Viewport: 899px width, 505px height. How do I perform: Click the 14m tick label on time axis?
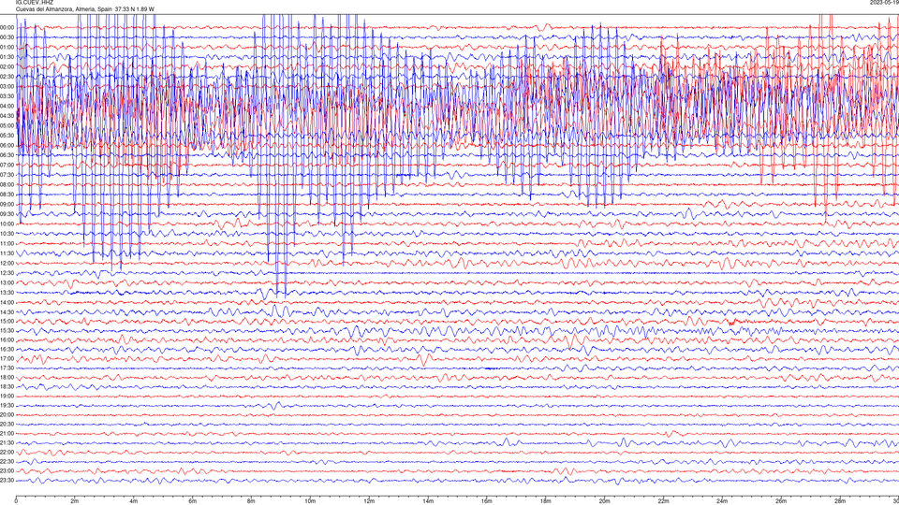pyautogui.click(x=428, y=501)
